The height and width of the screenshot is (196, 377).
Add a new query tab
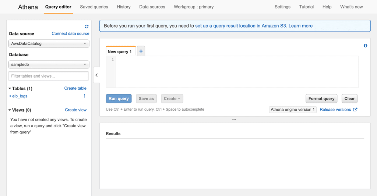[x=141, y=51]
